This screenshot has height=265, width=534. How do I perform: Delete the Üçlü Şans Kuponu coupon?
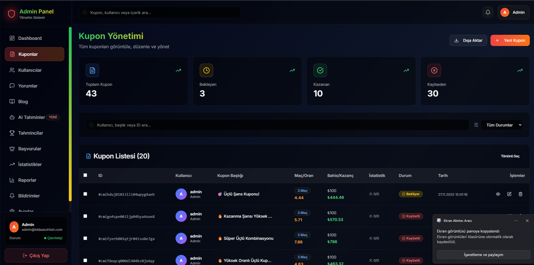coord(520,194)
